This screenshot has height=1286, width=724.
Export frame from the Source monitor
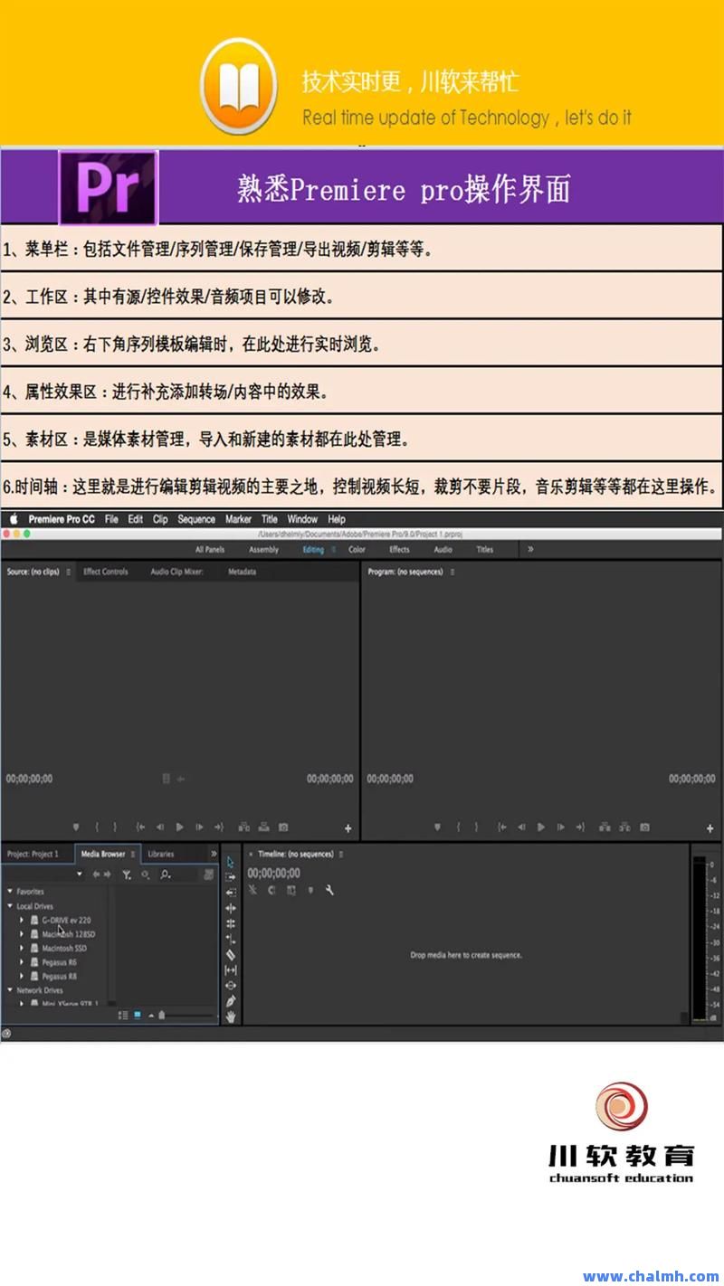pyautogui.click(x=283, y=827)
